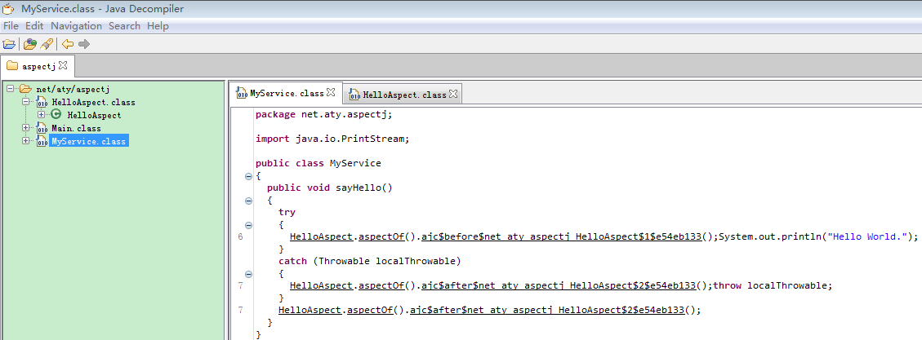Image resolution: width=922 pixels, height=340 pixels.
Task: Open the Help menu
Action: click(158, 26)
